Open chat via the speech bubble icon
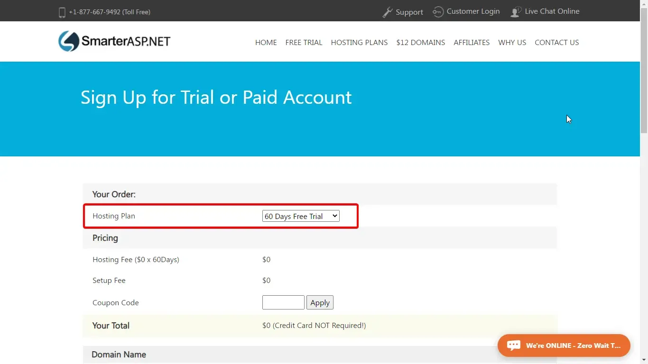The width and height of the screenshot is (648, 364). [x=514, y=345]
